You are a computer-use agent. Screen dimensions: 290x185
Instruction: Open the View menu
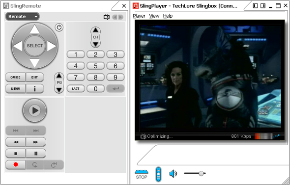pyautogui.click(x=154, y=16)
